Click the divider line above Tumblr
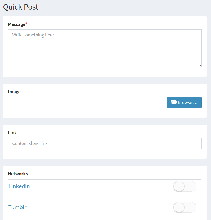 coord(105,200)
